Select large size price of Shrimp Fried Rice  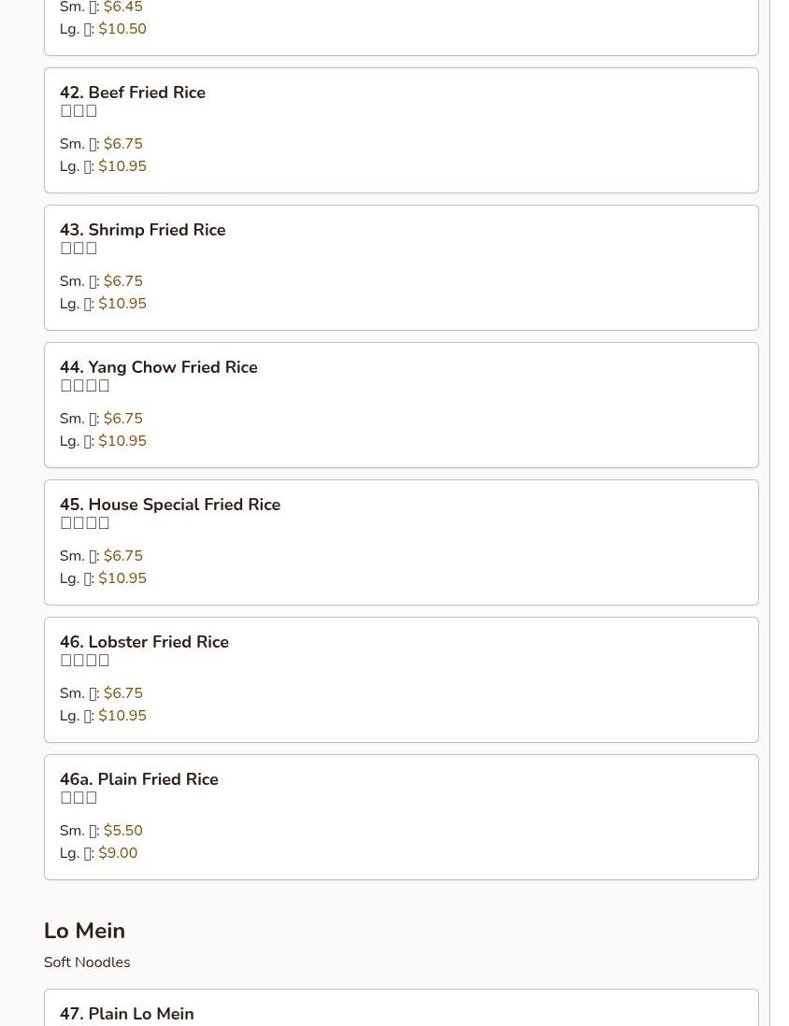[122, 304]
